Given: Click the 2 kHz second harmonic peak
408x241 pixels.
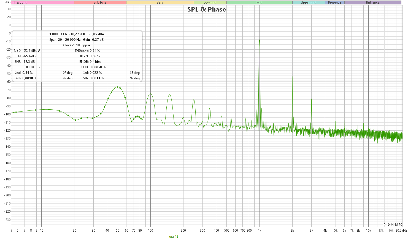Looking at the screenshot, I should click(292, 77).
